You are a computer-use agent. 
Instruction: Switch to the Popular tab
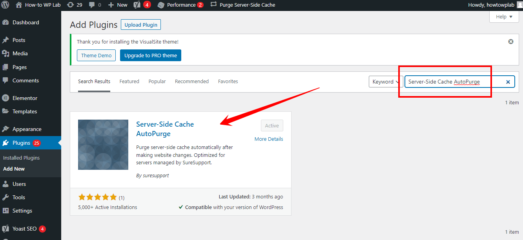(157, 82)
